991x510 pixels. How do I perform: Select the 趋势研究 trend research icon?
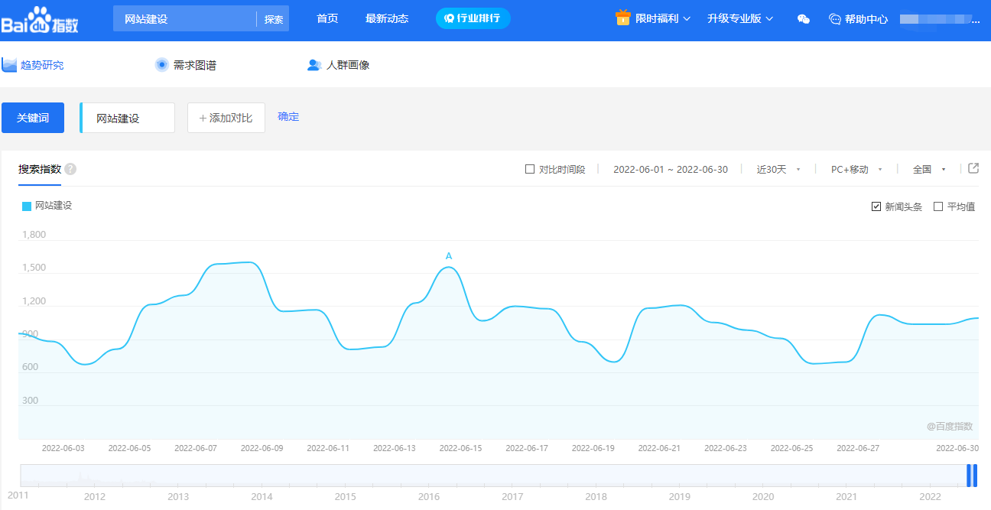[x=10, y=64]
